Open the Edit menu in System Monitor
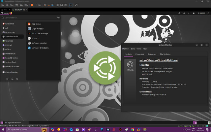The image size is (211, 132). [133, 49]
